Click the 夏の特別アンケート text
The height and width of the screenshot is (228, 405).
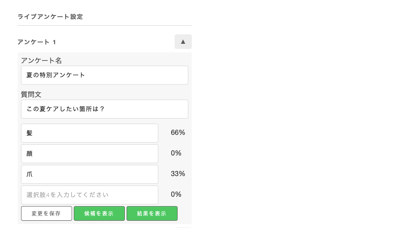click(x=56, y=75)
